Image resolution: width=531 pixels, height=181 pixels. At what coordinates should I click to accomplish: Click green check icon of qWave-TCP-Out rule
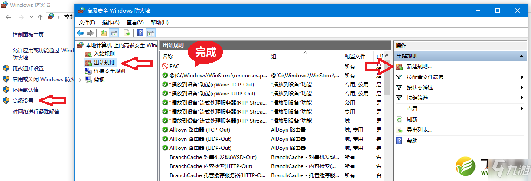pos(165,84)
